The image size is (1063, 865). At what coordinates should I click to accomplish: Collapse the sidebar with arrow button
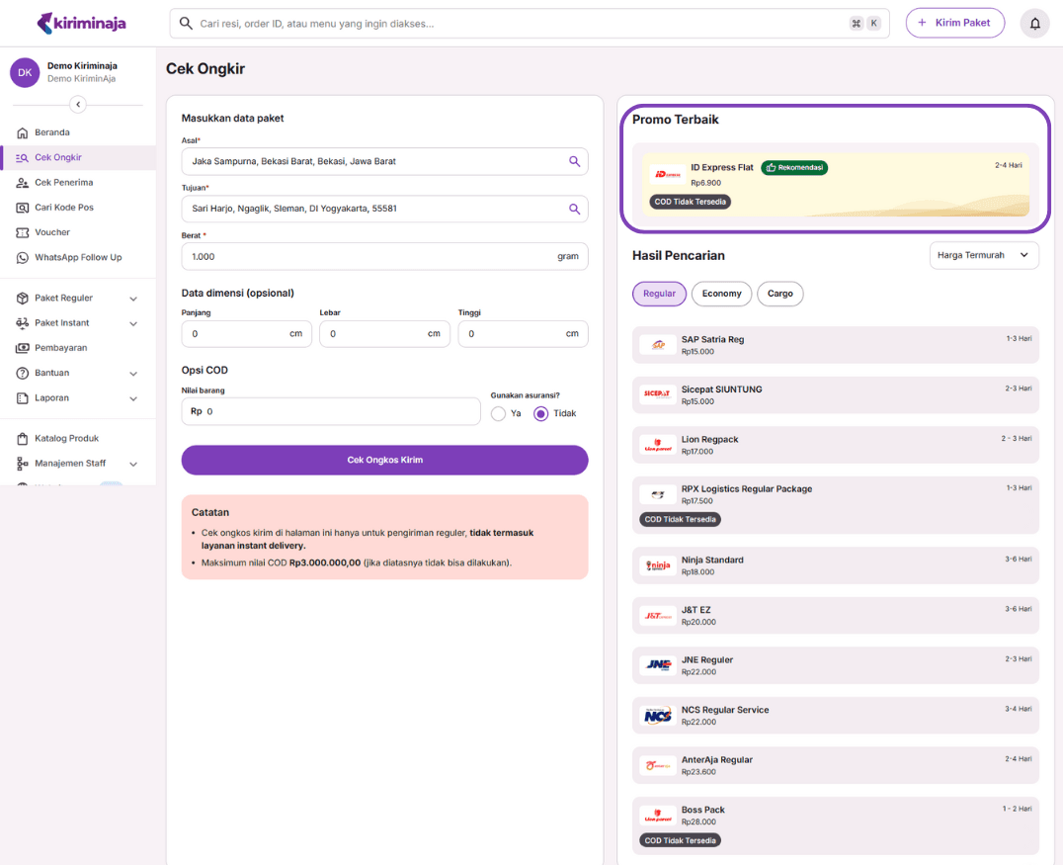78,105
